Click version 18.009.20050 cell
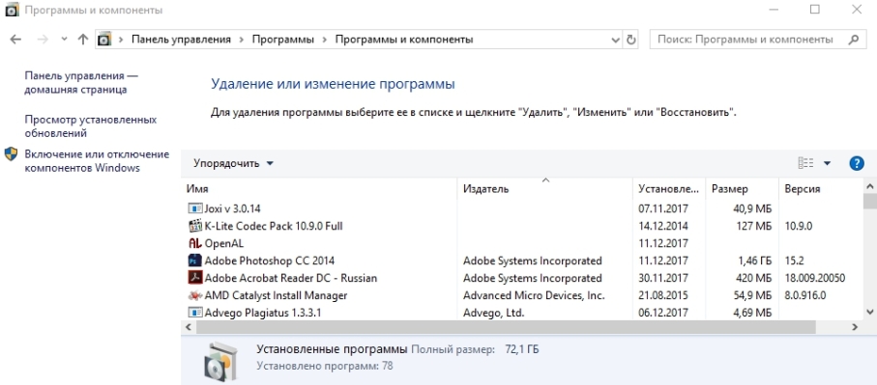The image size is (877, 385). point(815,278)
